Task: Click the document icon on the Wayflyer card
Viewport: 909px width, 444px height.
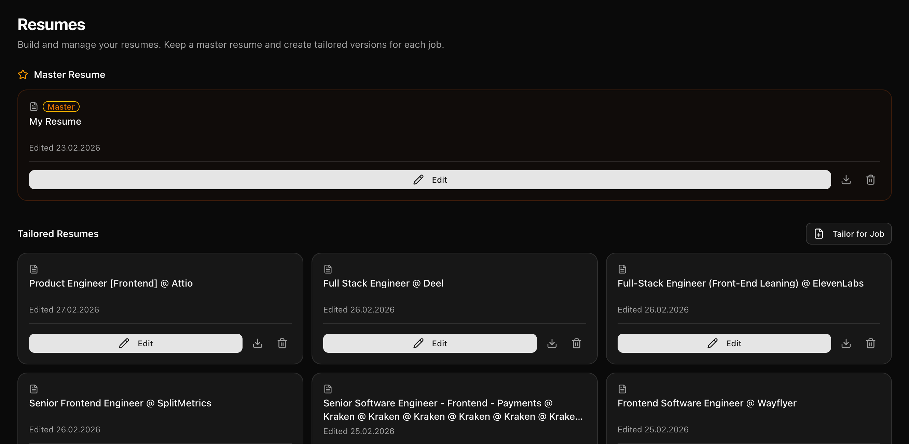Action: pyautogui.click(x=622, y=389)
